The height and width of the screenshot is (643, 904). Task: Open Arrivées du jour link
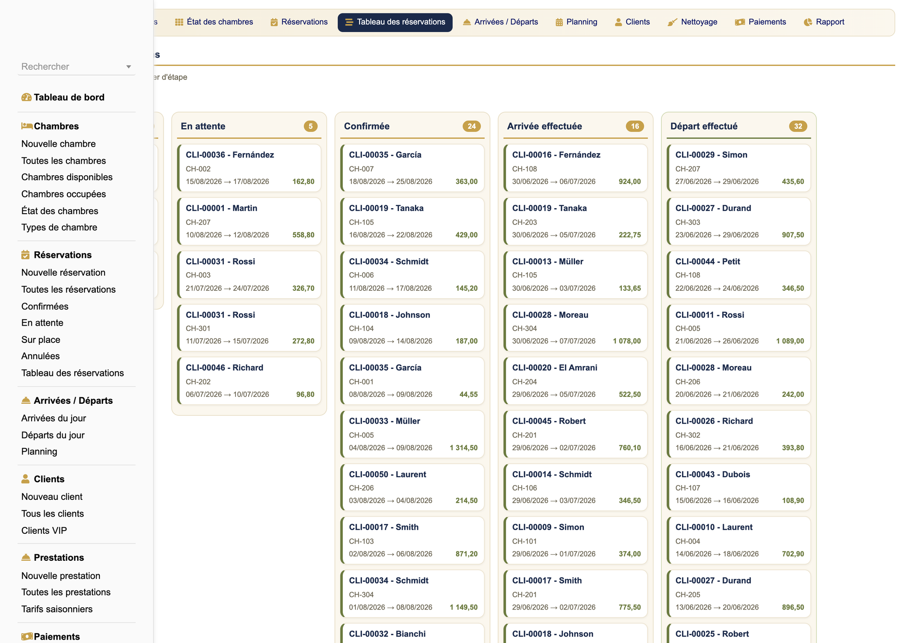tap(54, 418)
